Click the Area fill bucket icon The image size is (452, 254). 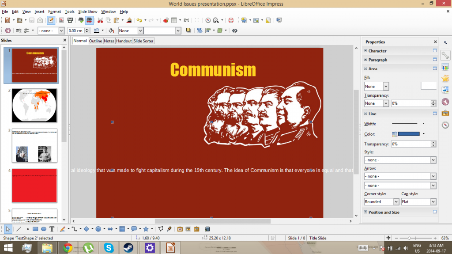(x=111, y=30)
